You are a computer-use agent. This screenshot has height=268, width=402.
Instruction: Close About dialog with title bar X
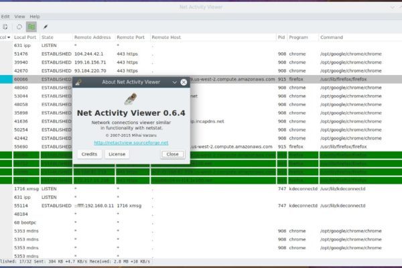[x=183, y=82]
